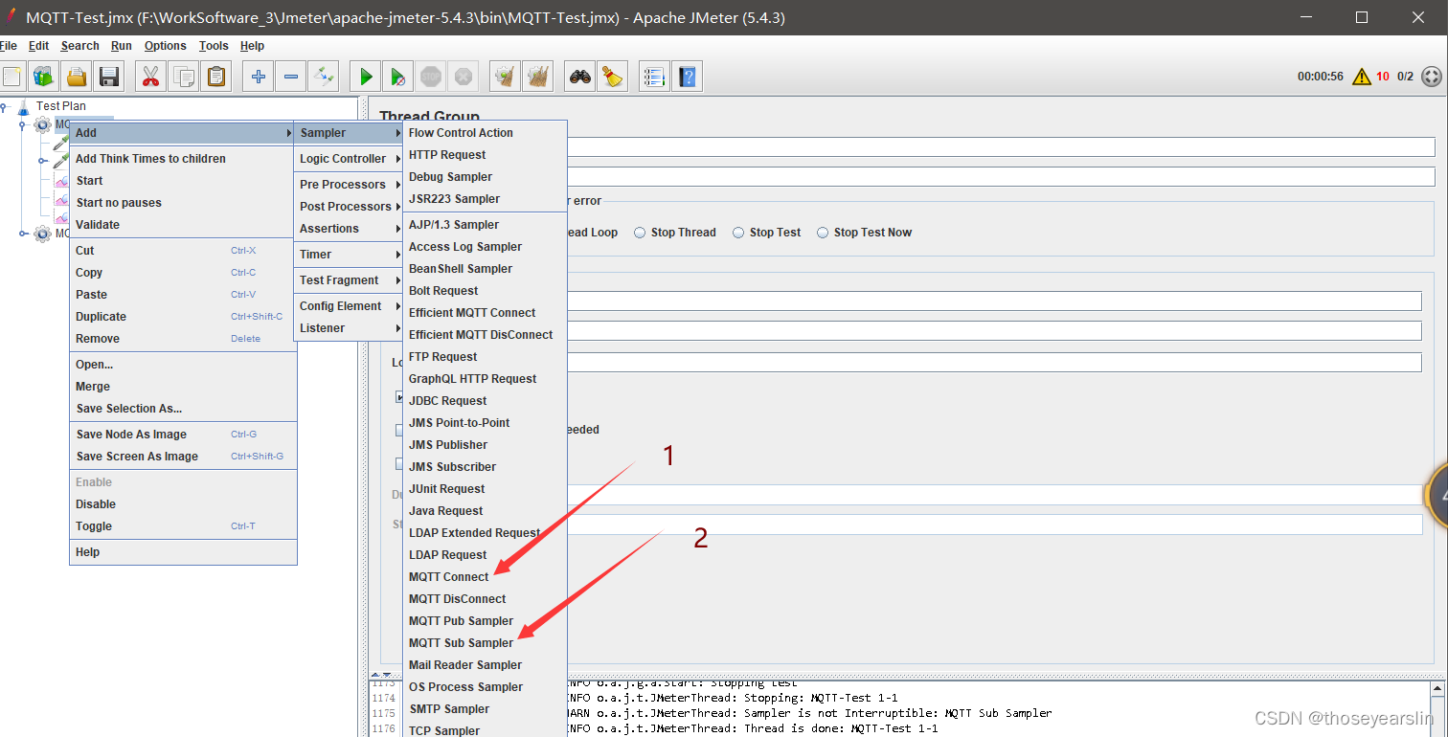The height and width of the screenshot is (737, 1448).
Task: Collapse the Test Plan tree node
Action: 5,106
